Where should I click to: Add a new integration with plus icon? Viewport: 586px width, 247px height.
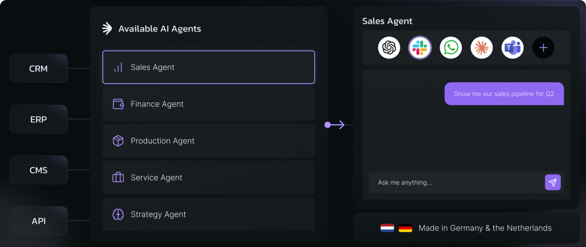click(x=544, y=48)
